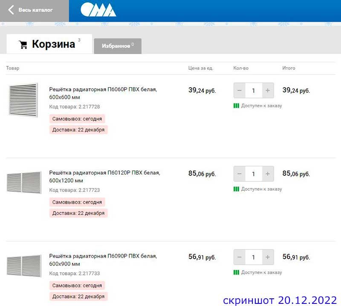The height and width of the screenshot is (306, 341).
Task: Increase quantity of П6090Р with plus button
Action: tap(267, 257)
